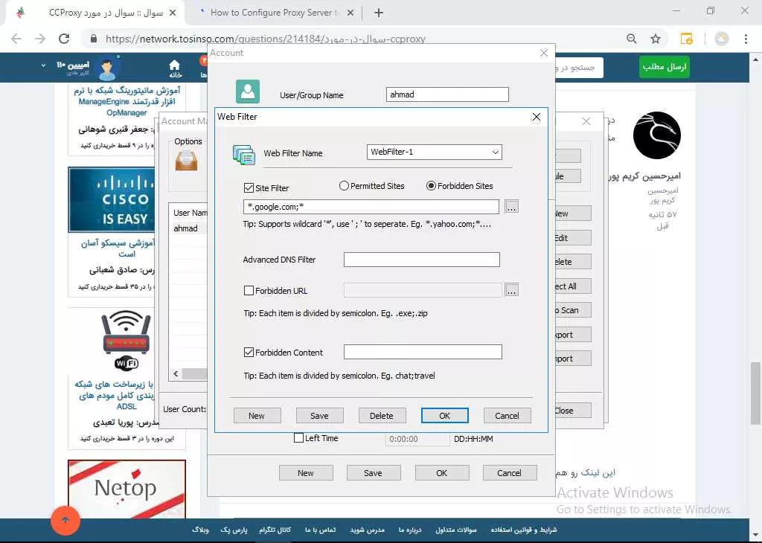Expand the Web Filter Name dropdown

[495, 152]
